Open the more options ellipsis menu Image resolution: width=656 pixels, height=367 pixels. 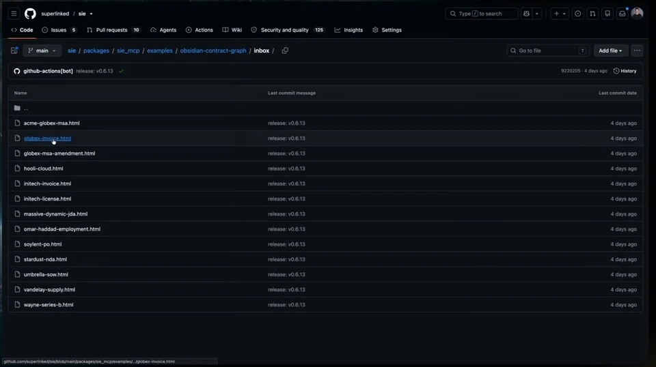[x=637, y=50]
